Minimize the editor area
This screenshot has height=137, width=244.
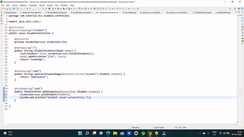coord(236,12)
